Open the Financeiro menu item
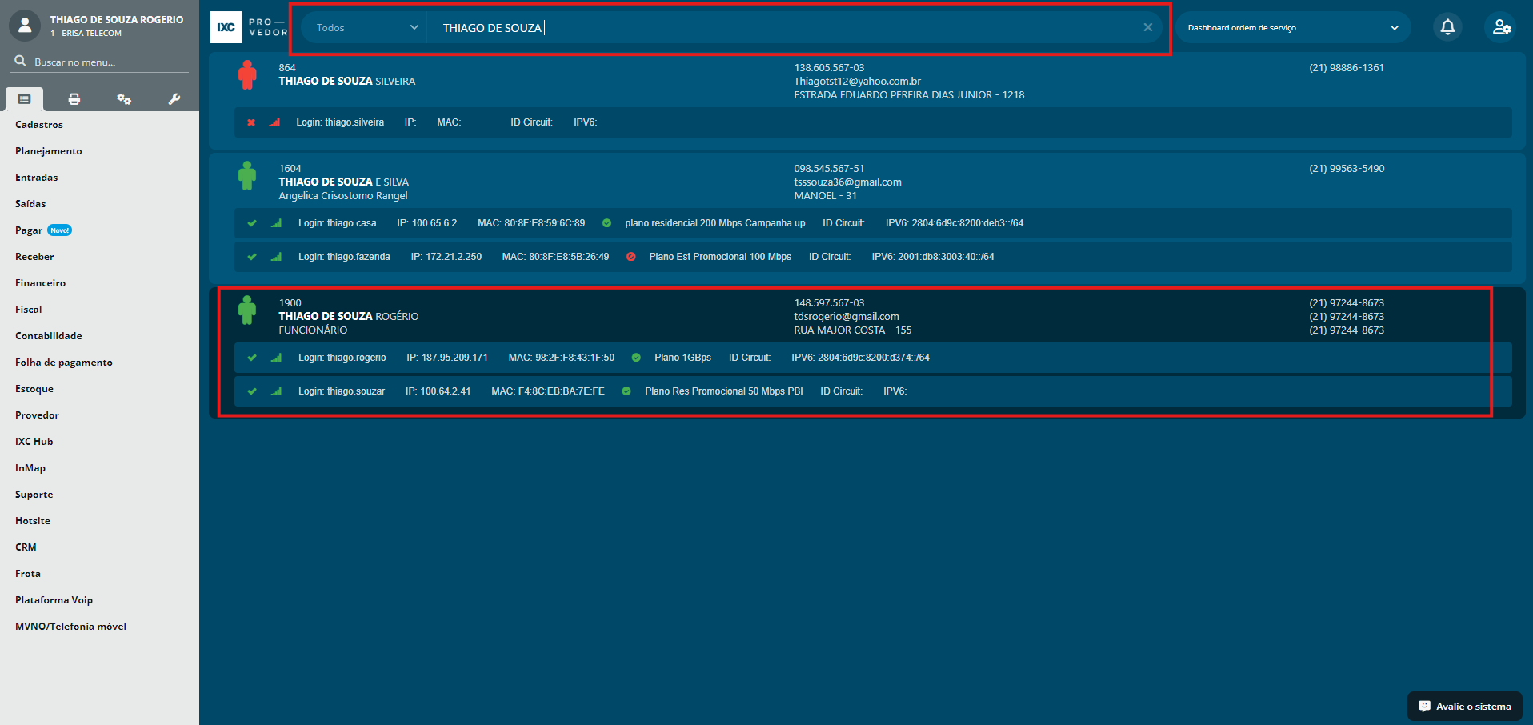Image resolution: width=1533 pixels, height=725 pixels. [41, 283]
